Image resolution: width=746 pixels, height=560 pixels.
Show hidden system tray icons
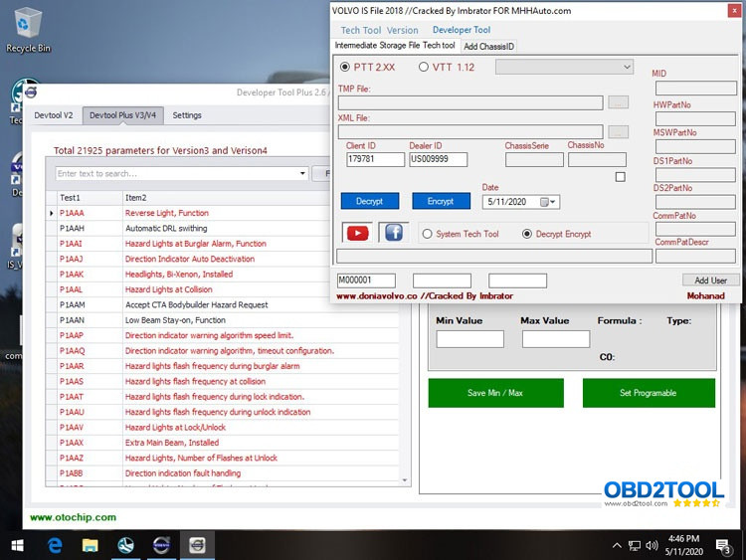(x=617, y=546)
